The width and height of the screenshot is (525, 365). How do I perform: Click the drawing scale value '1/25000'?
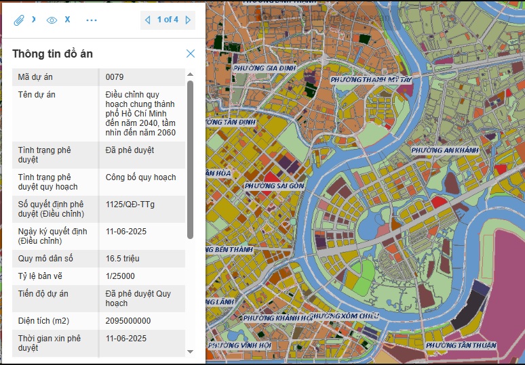click(120, 276)
